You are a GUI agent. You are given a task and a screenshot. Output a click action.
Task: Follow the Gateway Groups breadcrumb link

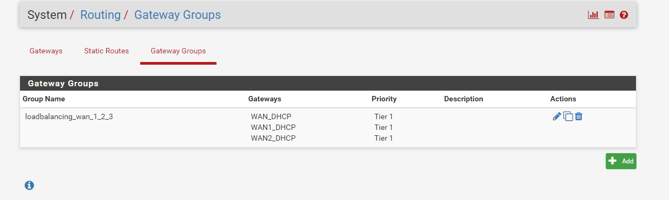tap(178, 15)
